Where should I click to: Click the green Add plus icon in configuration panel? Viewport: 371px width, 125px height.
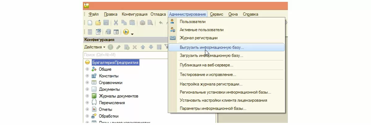click(x=110, y=47)
